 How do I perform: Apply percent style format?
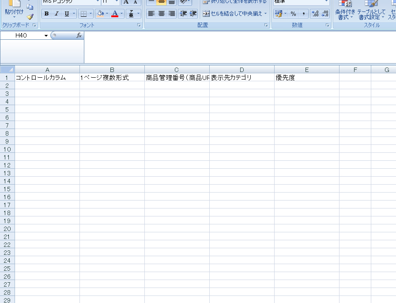[293, 14]
